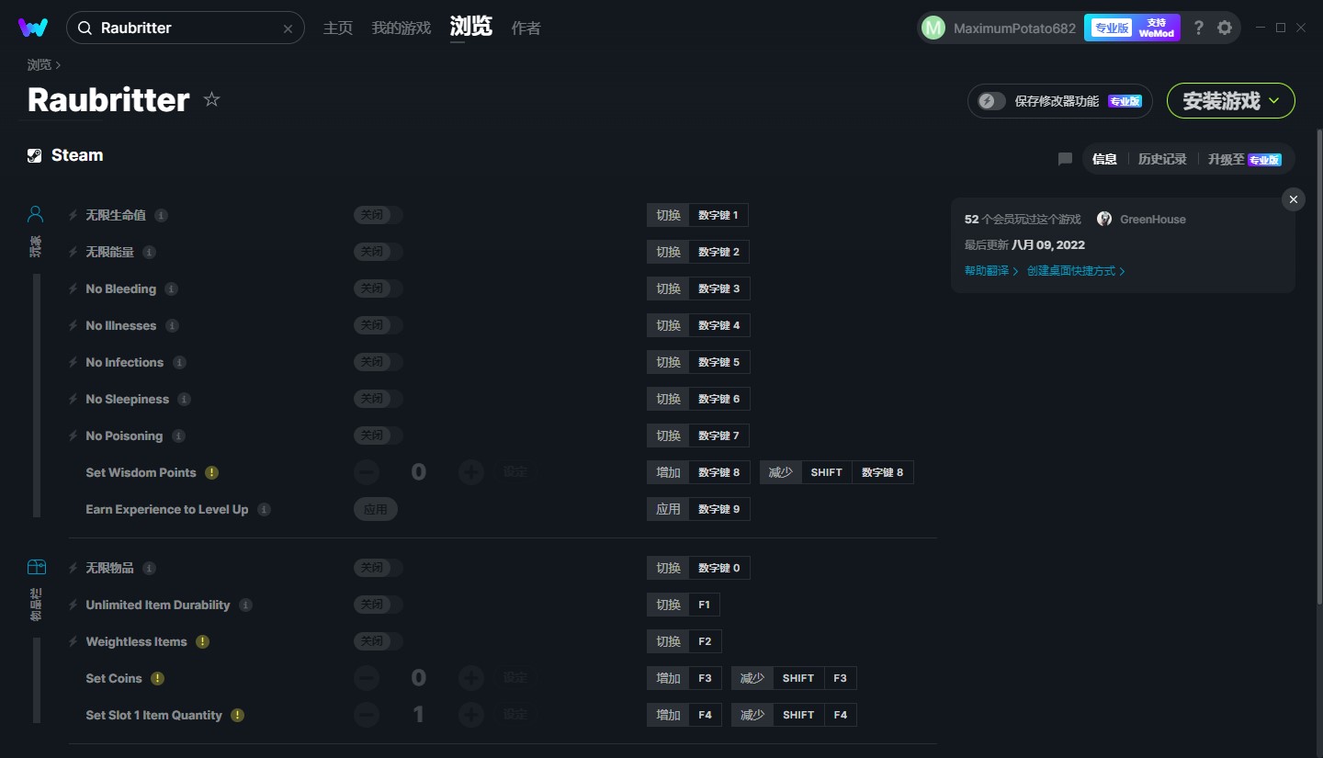Show info for Unlimited Item Durability

click(x=245, y=605)
